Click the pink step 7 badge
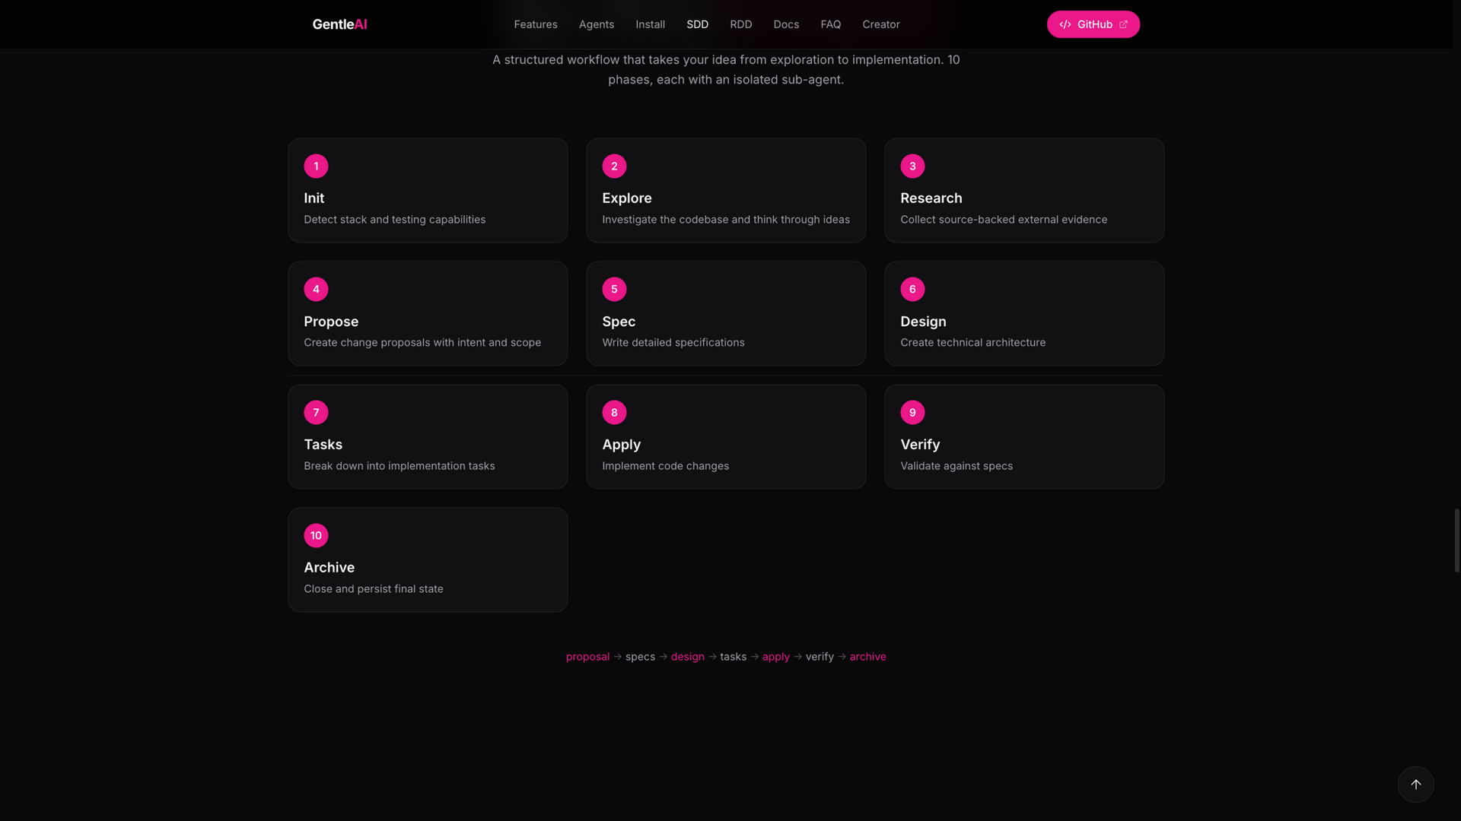The width and height of the screenshot is (1461, 821). click(x=316, y=412)
